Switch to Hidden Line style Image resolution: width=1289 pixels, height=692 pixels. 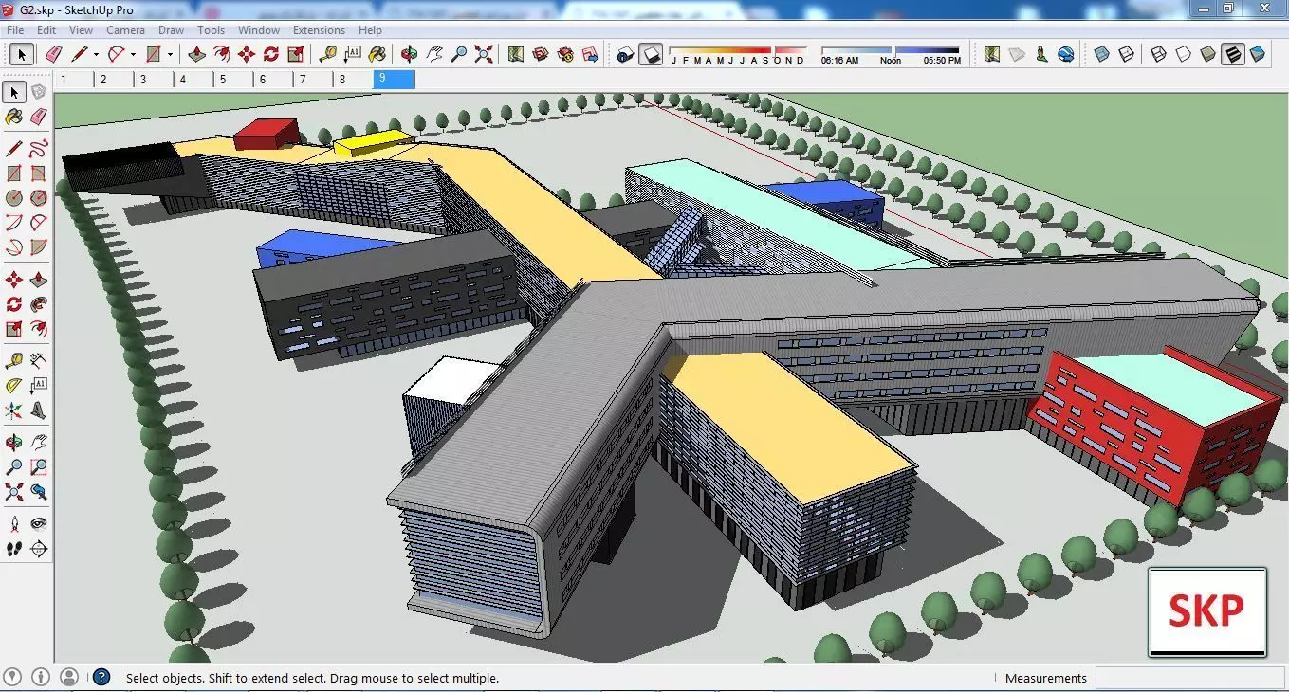point(1183,54)
